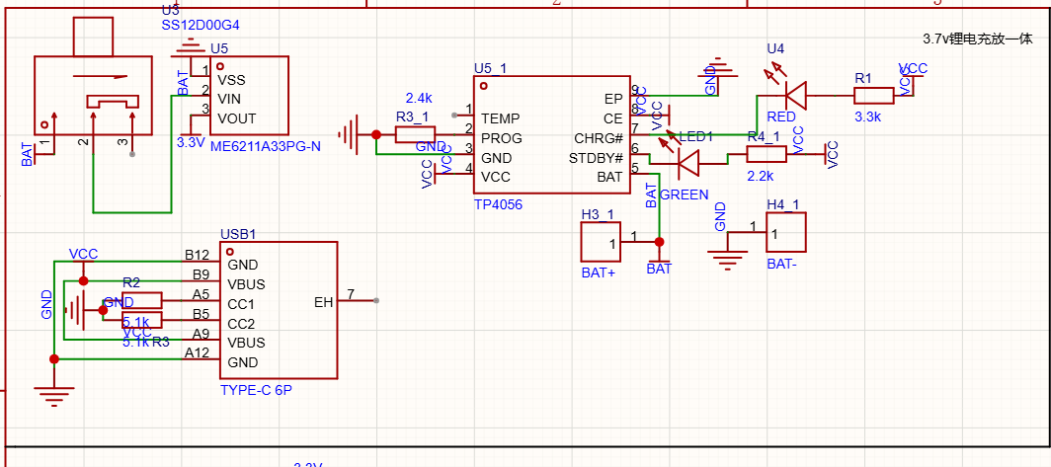Click the H3_1 designator
Screen dimensions: 1051x467
coord(598,214)
